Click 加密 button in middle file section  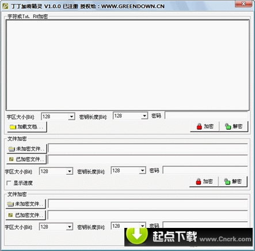(204, 182)
